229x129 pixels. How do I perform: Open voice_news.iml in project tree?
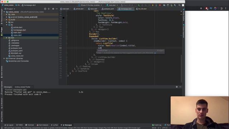(17, 56)
